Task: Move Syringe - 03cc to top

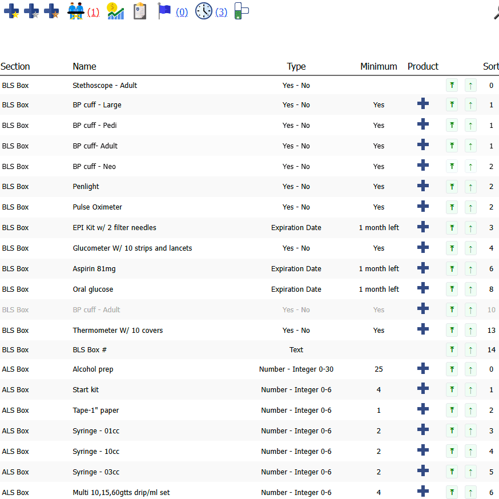Action: coord(452,472)
